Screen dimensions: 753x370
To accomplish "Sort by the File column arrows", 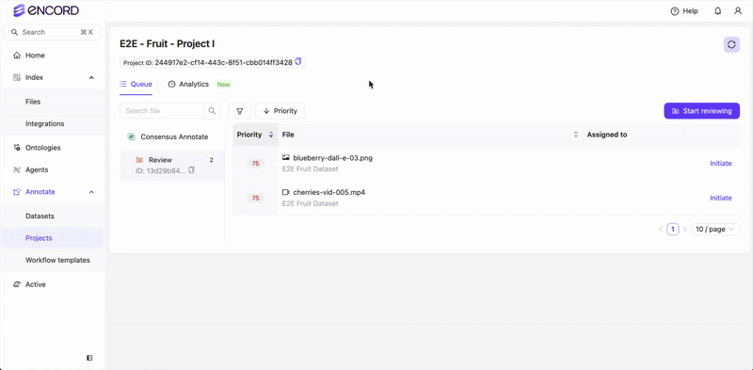I will coord(576,135).
